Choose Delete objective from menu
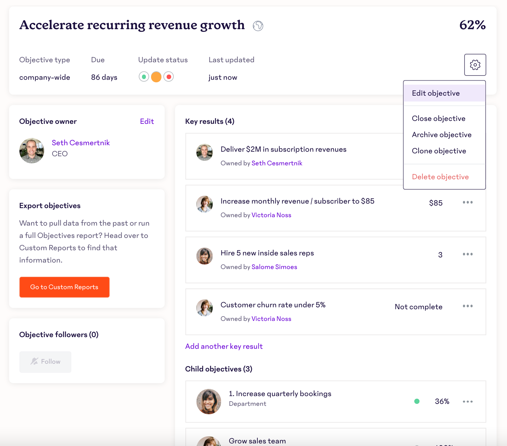Screen dimensions: 507x446 (x=440, y=177)
